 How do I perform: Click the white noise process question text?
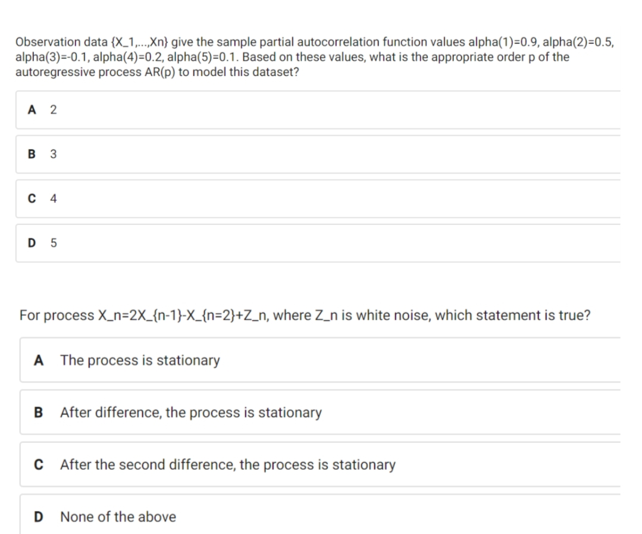(x=305, y=316)
